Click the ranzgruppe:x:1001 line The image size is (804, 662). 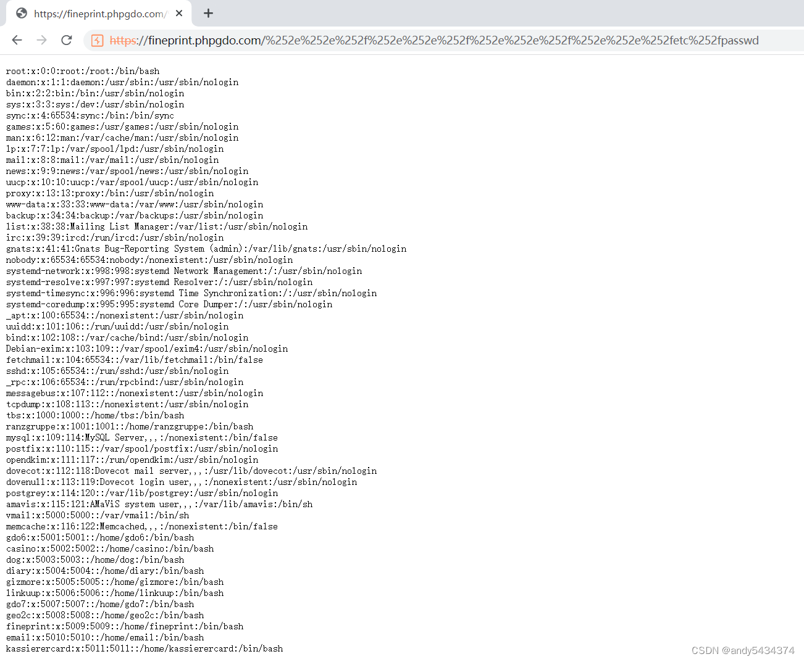[x=130, y=426]
